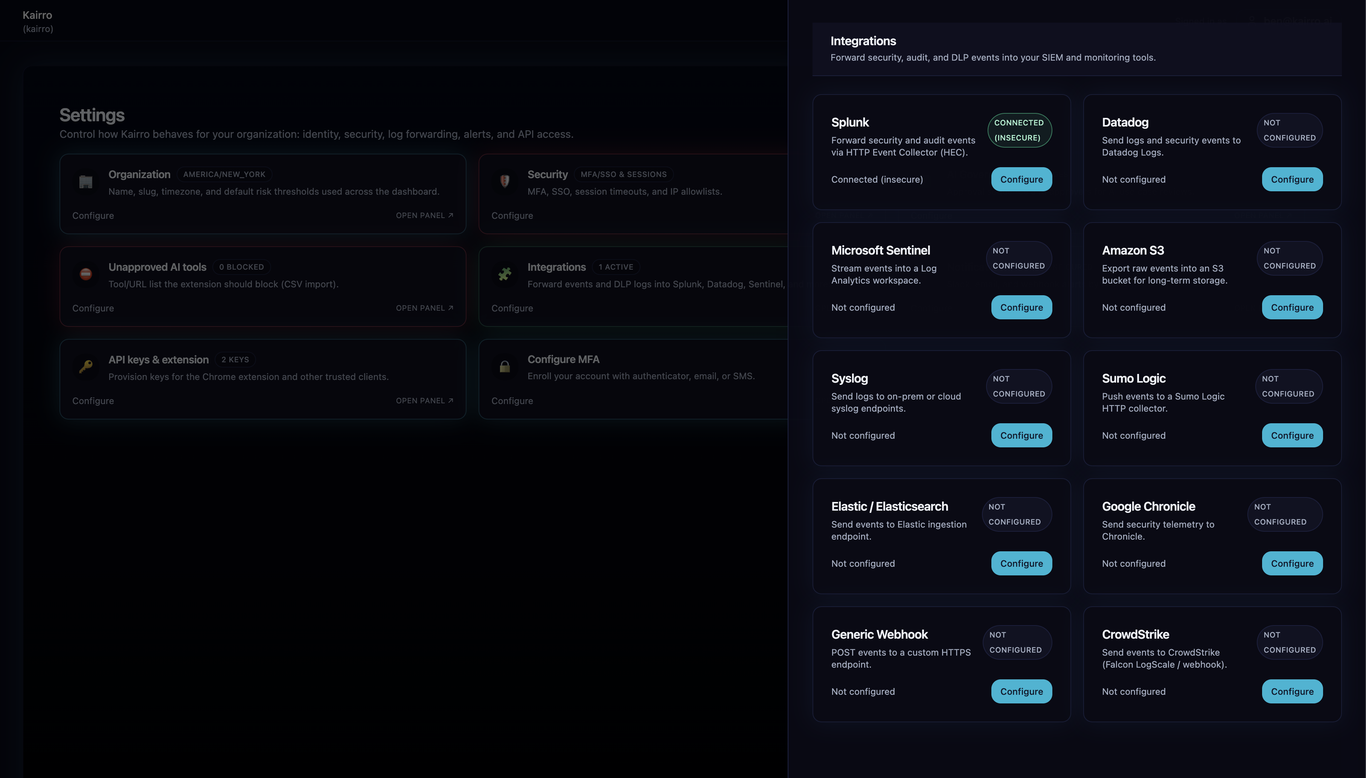This screenshot has height=778, width=1366.
Task: Select the Organization building icon
Action: click(x=85, y=182)
